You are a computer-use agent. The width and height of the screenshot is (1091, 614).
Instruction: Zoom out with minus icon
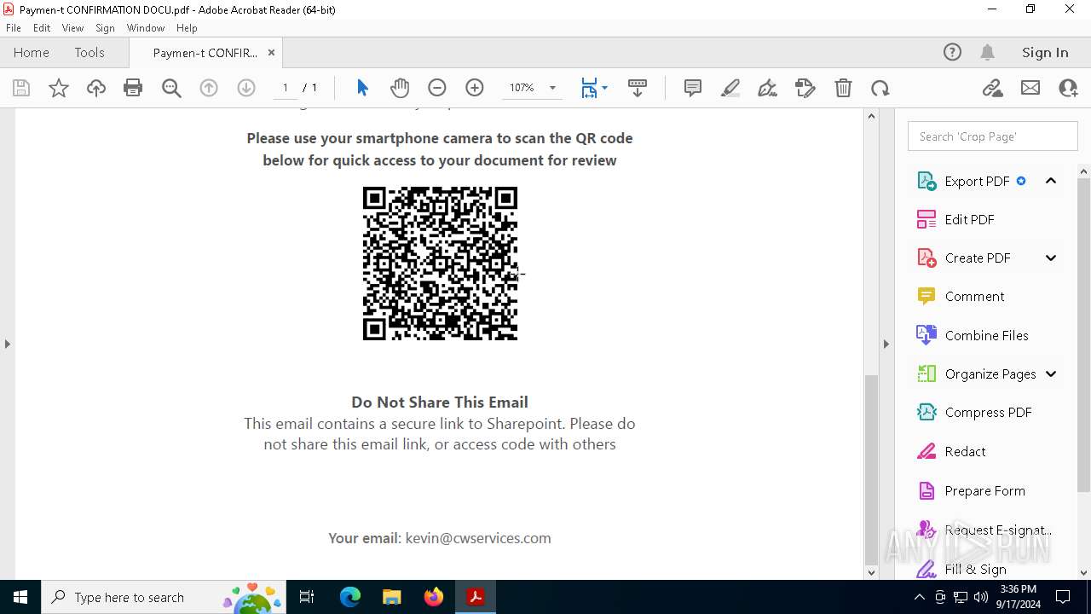tap(437, 88)
